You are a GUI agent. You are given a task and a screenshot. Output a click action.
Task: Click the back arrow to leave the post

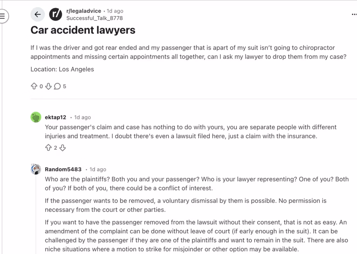point(38,14)
